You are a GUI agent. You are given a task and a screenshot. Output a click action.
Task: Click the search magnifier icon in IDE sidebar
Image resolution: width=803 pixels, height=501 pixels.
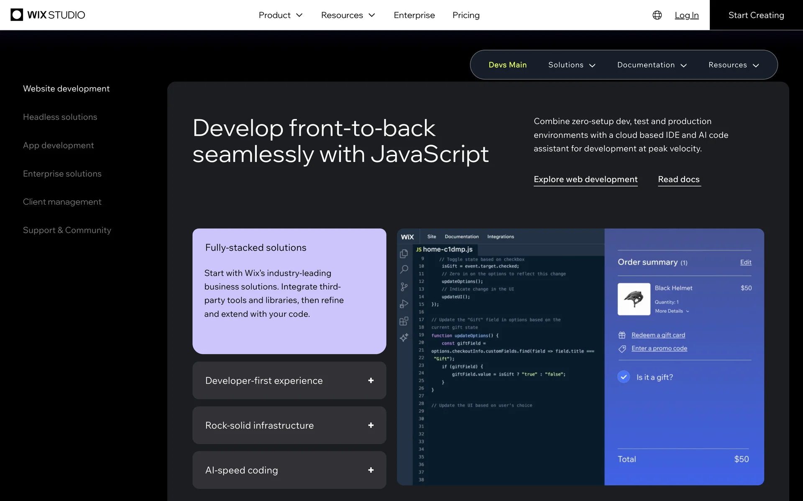(404, 270)
